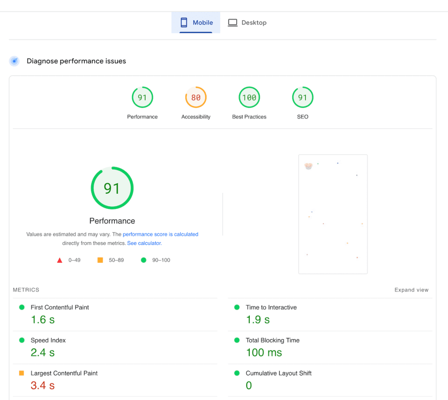Viewport: 448px width, 400px height.
Task: Click the 0–49 legend range text
Action: point(74,260)
